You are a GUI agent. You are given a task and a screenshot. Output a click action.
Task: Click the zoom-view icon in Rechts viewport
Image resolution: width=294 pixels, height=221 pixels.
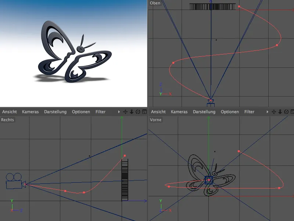pos(132,112)
